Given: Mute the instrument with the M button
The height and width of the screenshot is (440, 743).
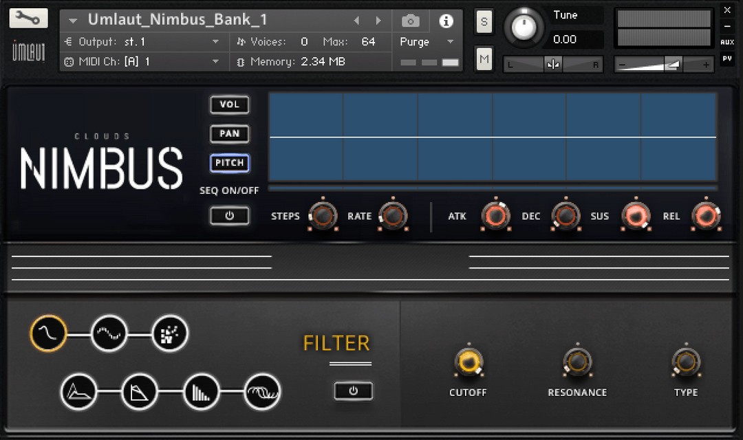Looking at the screenshot, I should click(484, 59).
